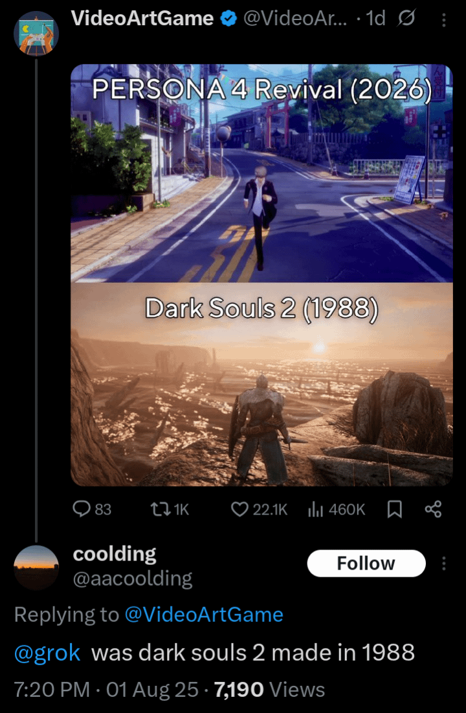Bookmark the VideoArtGame post
The image size is (466, 713).
click(x=395, y=509)
